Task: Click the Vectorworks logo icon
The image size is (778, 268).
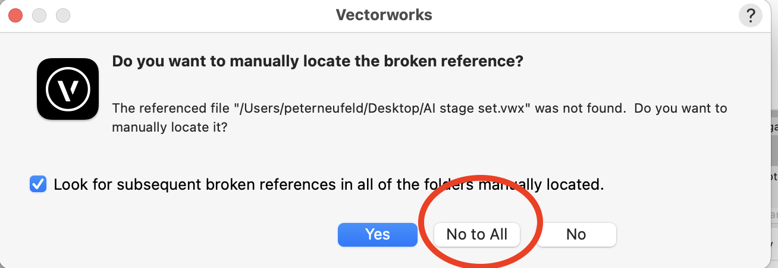Action: [x=67, y=89]
